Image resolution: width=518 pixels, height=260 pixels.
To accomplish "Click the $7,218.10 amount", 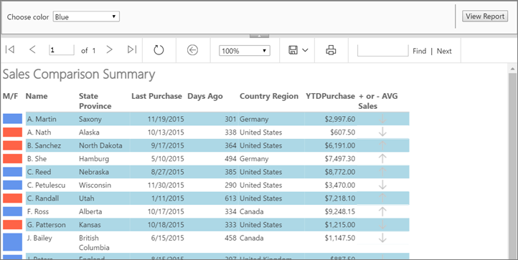I will 340,198.
